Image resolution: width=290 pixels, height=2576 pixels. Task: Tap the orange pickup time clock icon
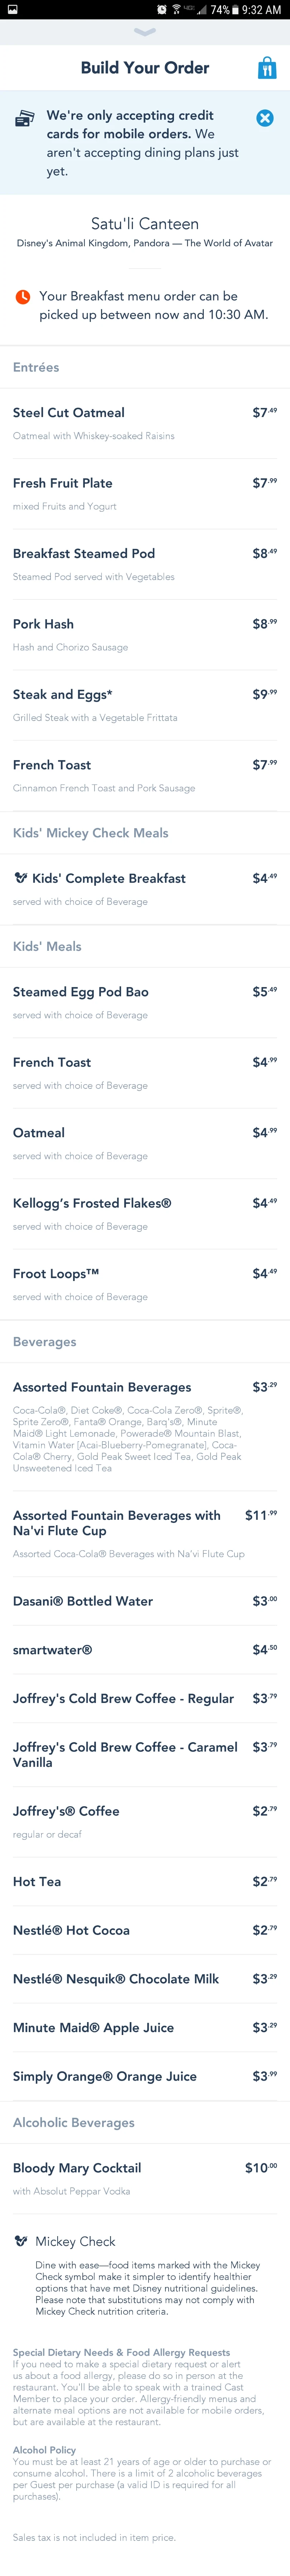(x=22, y=297)
